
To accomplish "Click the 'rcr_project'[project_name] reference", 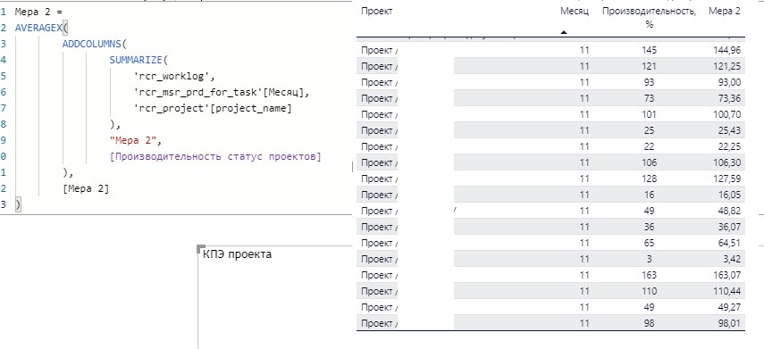I will pyautogui.click(x=213, y=109).
